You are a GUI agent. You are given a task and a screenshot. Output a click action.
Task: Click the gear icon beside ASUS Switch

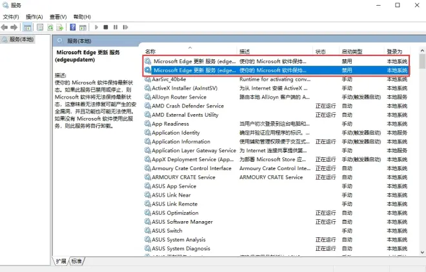(148, 231)
